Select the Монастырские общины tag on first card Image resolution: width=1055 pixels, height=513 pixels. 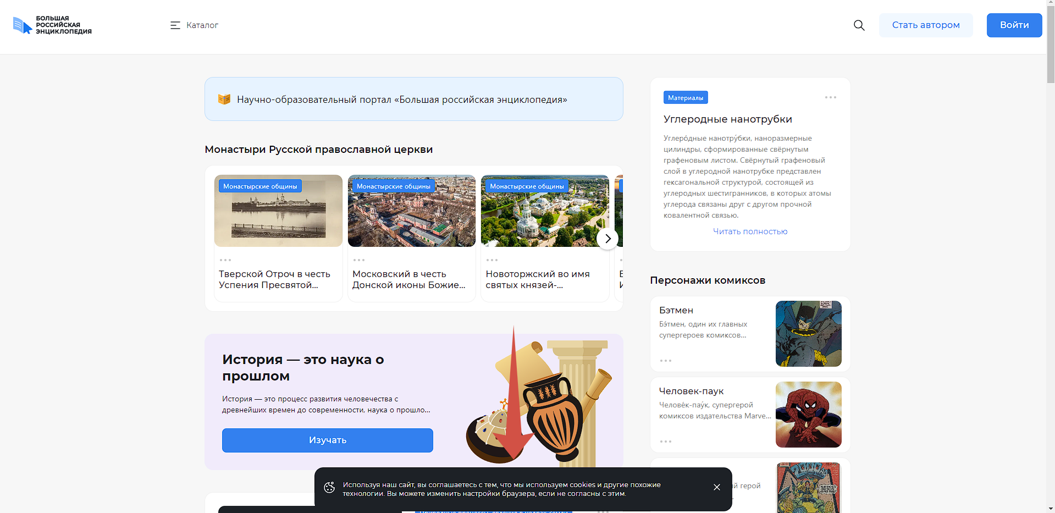(260, 185)
